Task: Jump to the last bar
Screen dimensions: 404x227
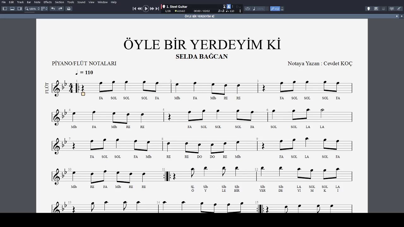Action: 157,9
